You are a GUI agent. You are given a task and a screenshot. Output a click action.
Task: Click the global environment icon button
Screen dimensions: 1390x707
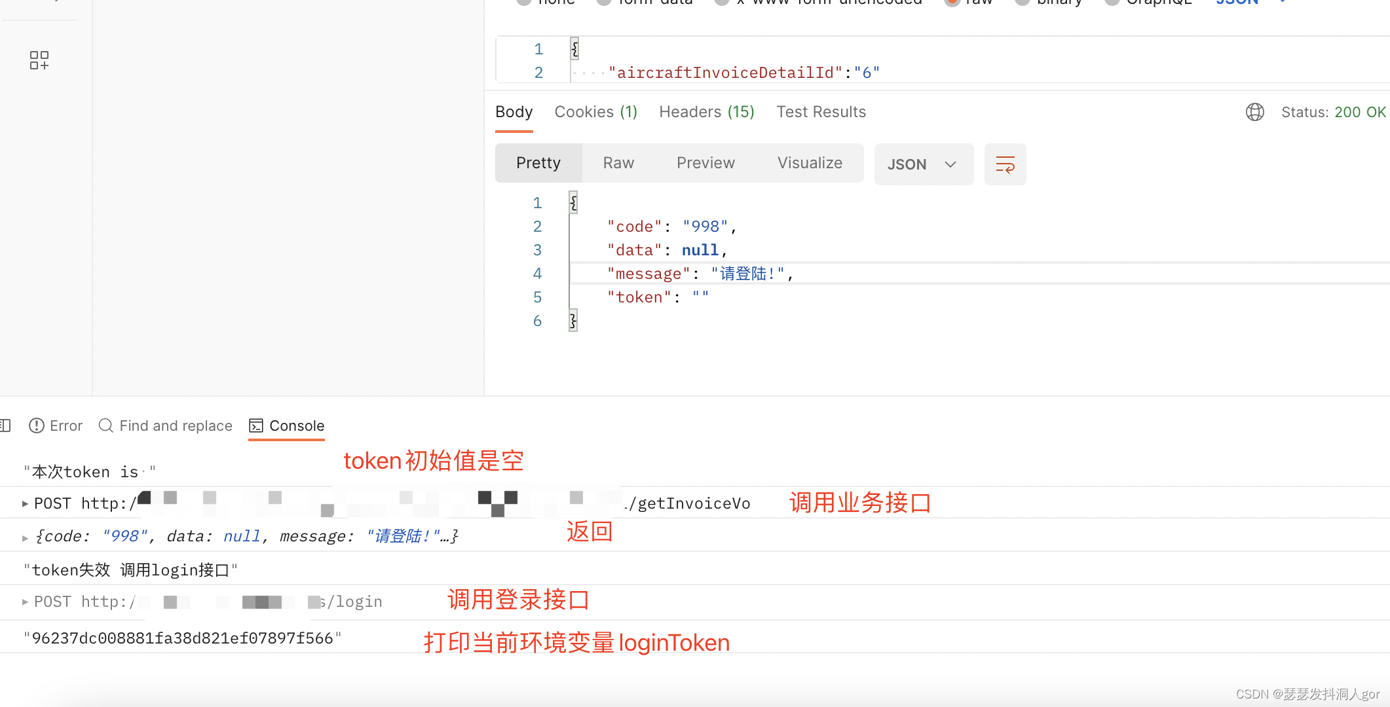1254,112
